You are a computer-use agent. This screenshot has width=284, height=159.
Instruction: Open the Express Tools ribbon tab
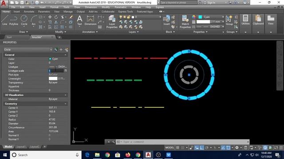point(126,11)
